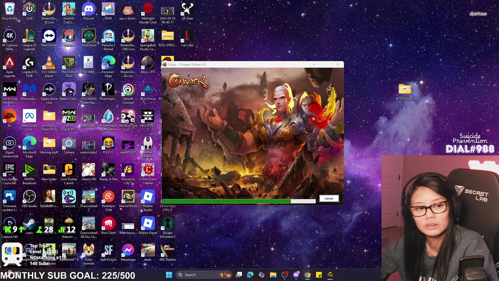Viewport: 499px width, 281px height.
Task: Open the Recycle Bin desktop icon
Action: click(x=9, y=11)
